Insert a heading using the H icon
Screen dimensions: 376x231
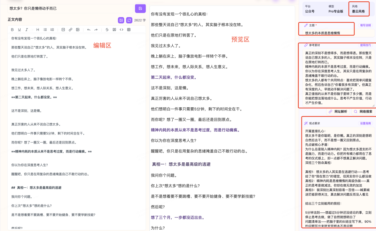pos(38,30)
